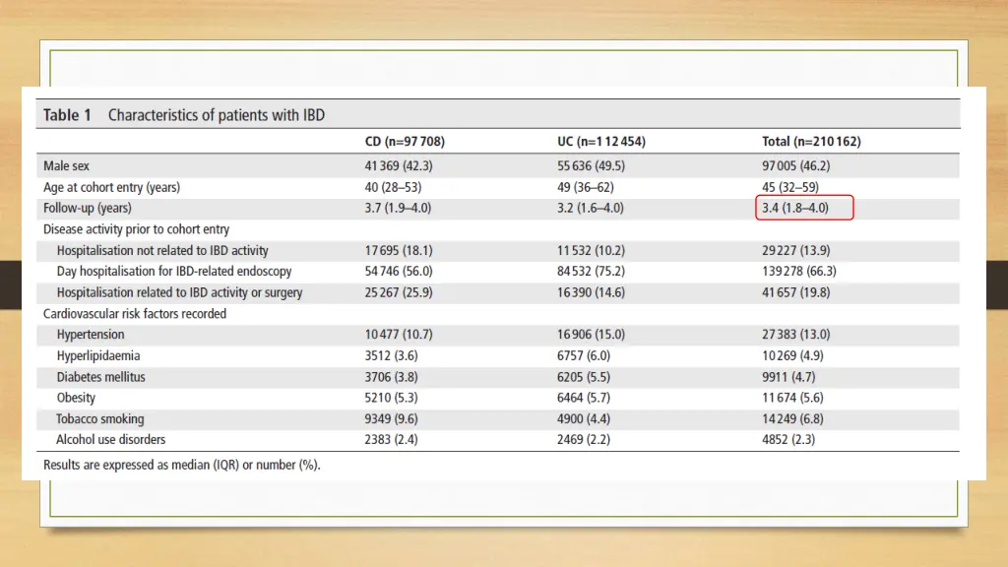Select column header 'CD (n=97 708)'
Viewport: 1008px width, 567px height.
click(x=405, y=142)
